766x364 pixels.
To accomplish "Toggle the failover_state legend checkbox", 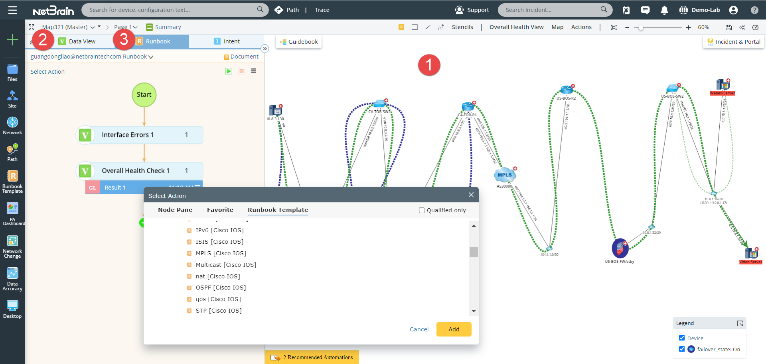I will pyautogui.click(x=682, y=349).
